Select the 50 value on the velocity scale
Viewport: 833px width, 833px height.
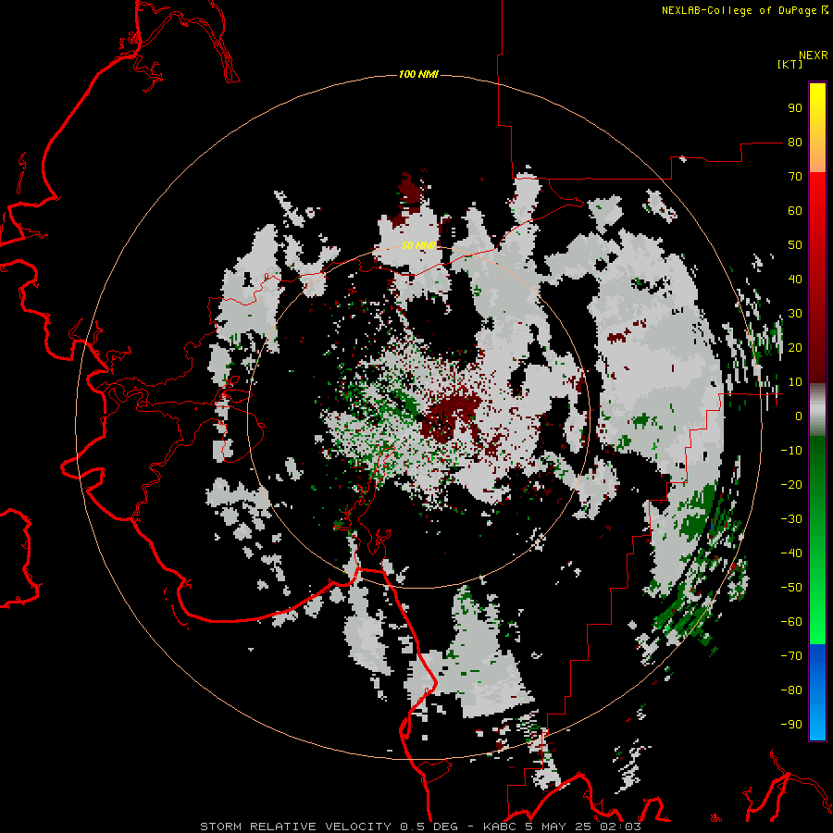[x=795, y=245]
